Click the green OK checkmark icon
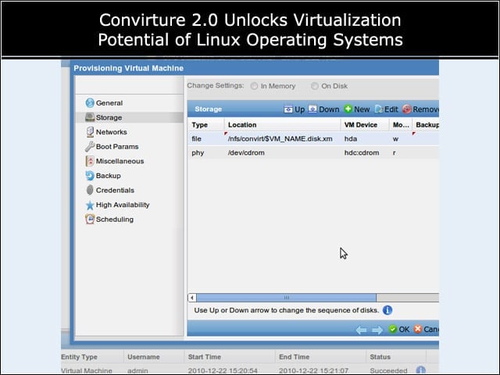 pyautogui.click(x=393, y=329)
